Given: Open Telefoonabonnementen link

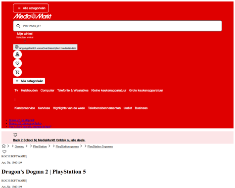Looking at the screenshot, I should click(x=104, y=108).
